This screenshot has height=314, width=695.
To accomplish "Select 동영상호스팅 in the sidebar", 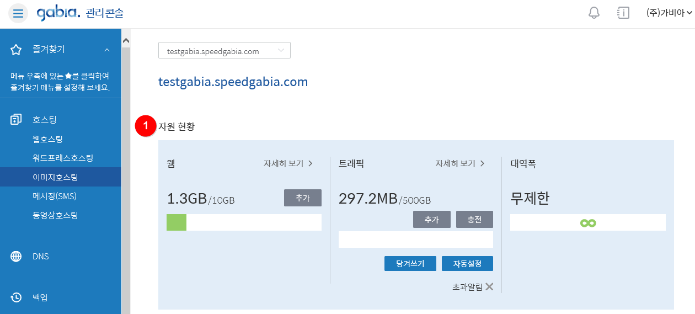I will (55, 215).
